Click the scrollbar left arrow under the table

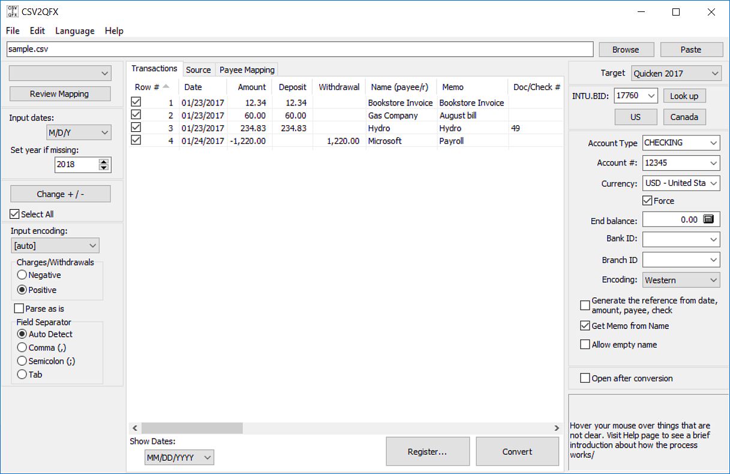pos(135,428)
